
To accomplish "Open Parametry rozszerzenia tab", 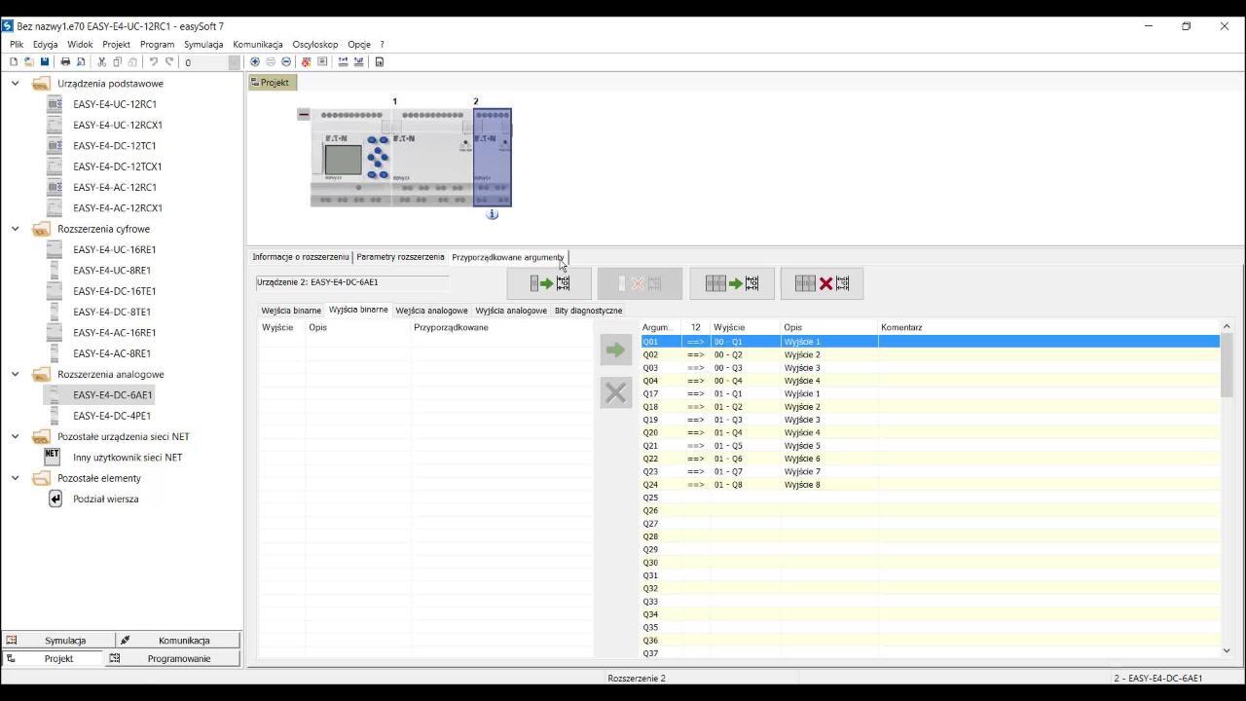I will coord(400,257).
